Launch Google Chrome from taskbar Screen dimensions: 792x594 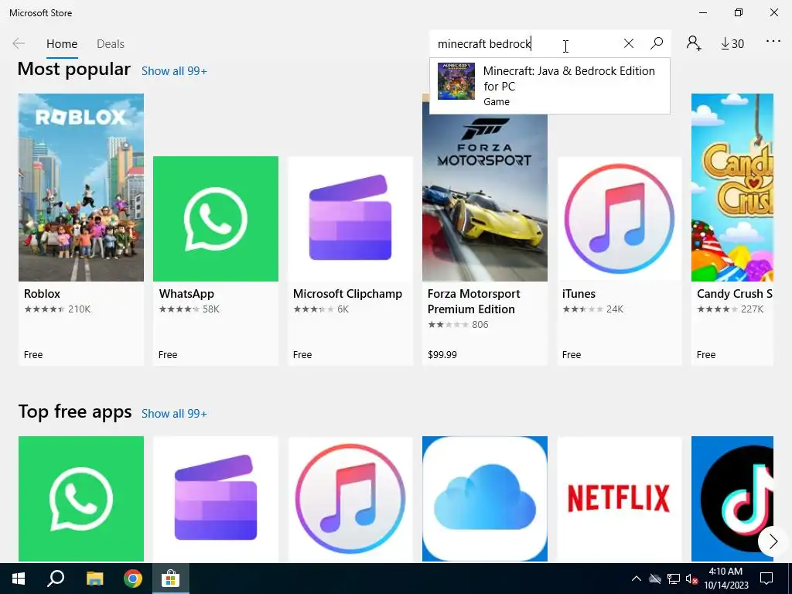point(133,579)
